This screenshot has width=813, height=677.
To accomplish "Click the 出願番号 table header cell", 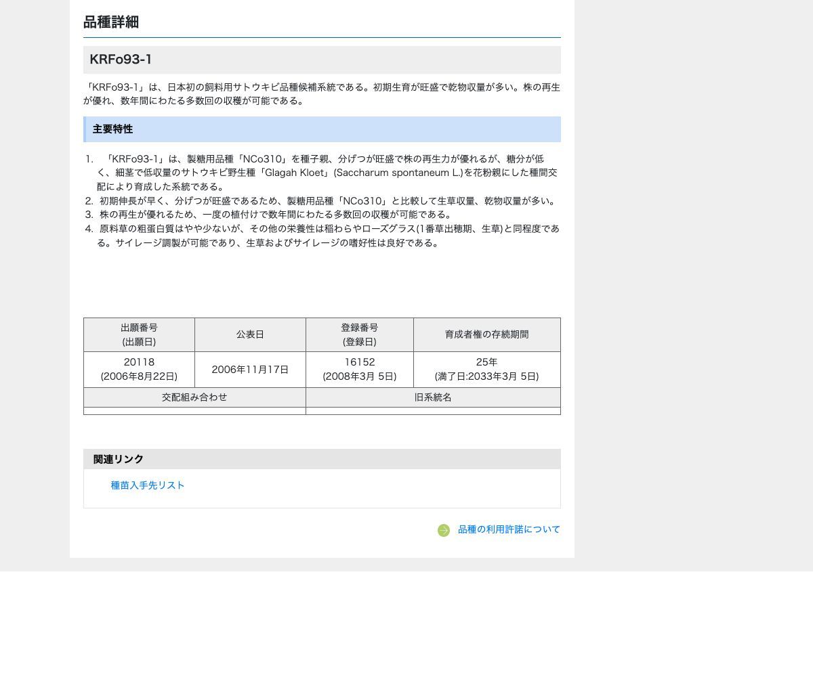I will click(139, 334).
